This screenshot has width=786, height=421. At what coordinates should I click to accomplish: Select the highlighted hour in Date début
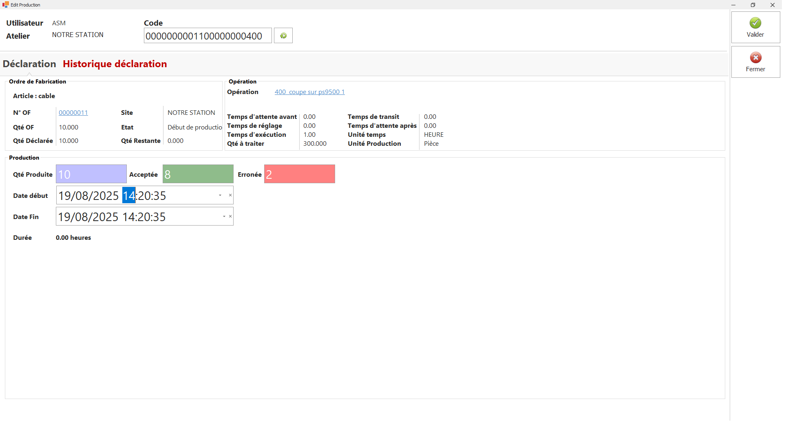pyautogui.click(x=129, y=196)
